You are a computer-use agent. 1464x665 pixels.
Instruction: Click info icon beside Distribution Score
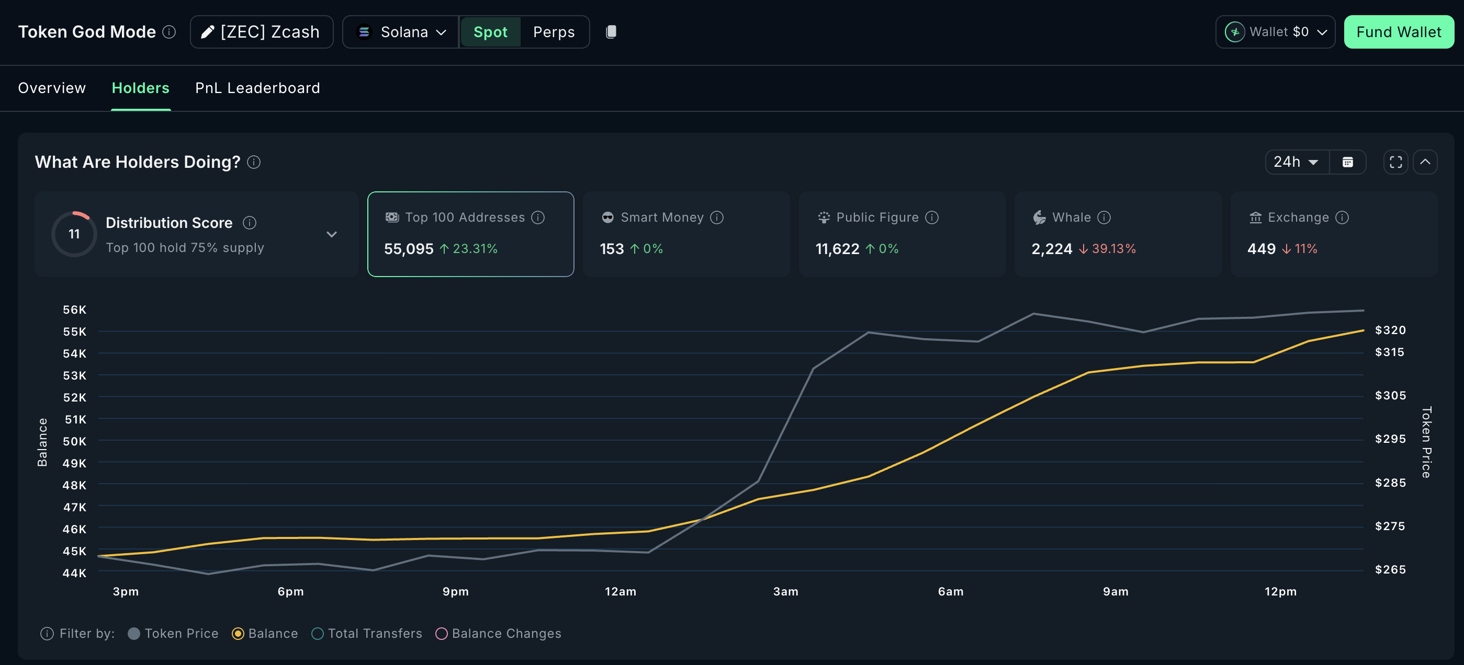click(x=250, y=223)
